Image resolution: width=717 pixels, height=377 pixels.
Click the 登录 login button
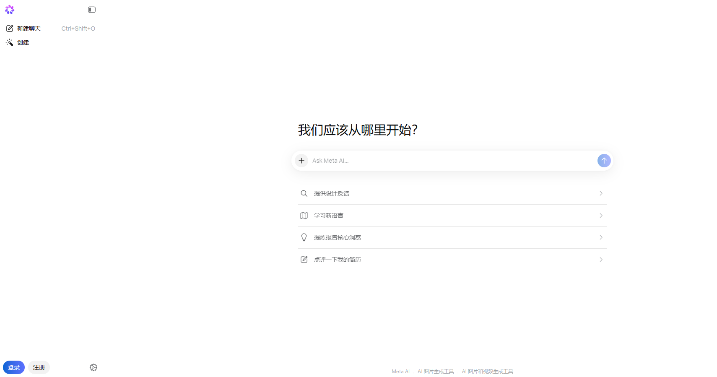[x=14, y=367]
